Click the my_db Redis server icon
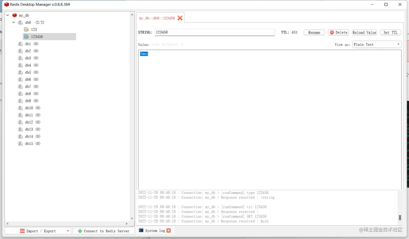This screenshot has height=239, width=409. click(x=15, y=15)
